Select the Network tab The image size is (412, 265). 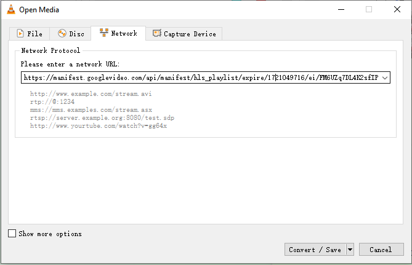coord(118,33)
